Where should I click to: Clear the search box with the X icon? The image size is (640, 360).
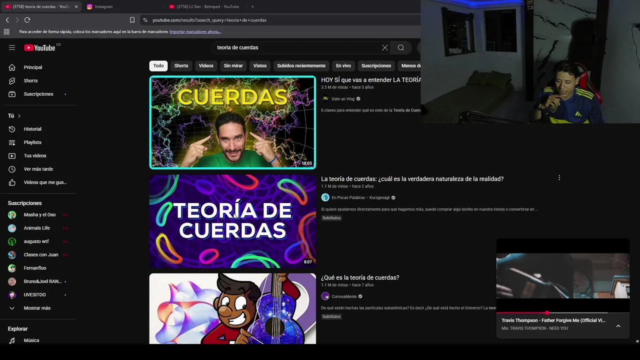click(385, 47)
